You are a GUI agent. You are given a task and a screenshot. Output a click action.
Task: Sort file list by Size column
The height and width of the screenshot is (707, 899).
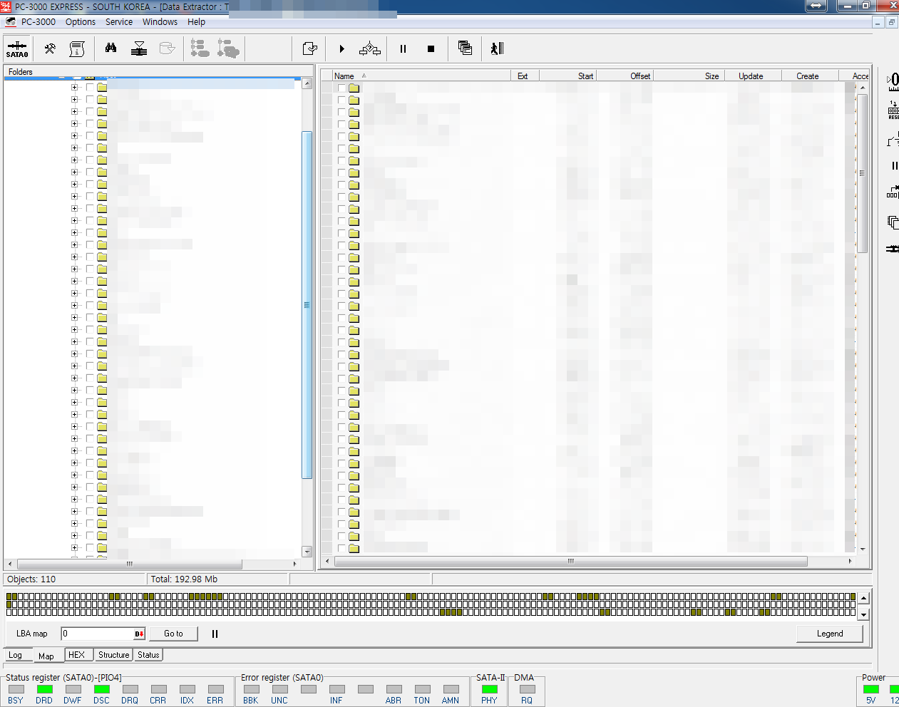[x=689, y=76]
